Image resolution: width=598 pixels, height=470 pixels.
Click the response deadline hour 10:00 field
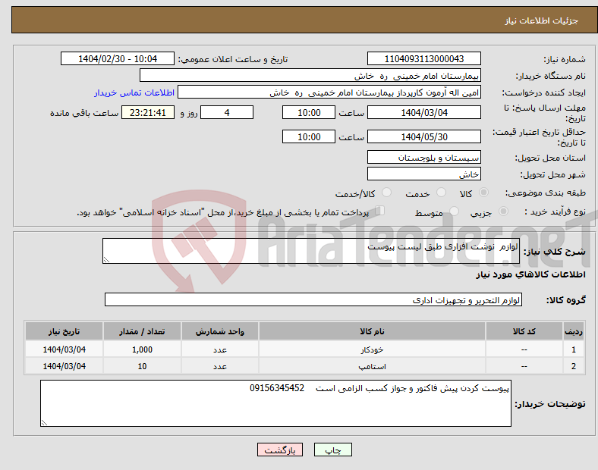[x=309, y=112]
